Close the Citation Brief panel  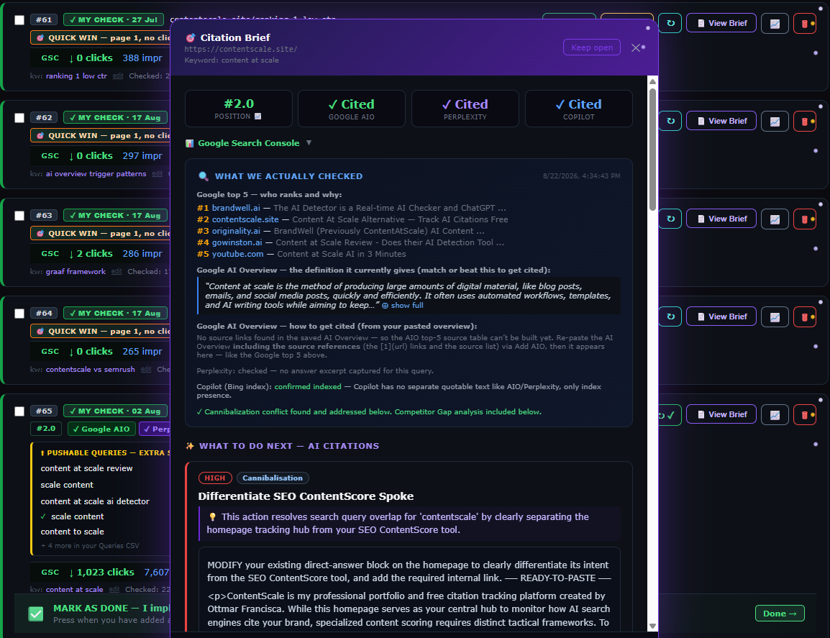click(636, 47)
